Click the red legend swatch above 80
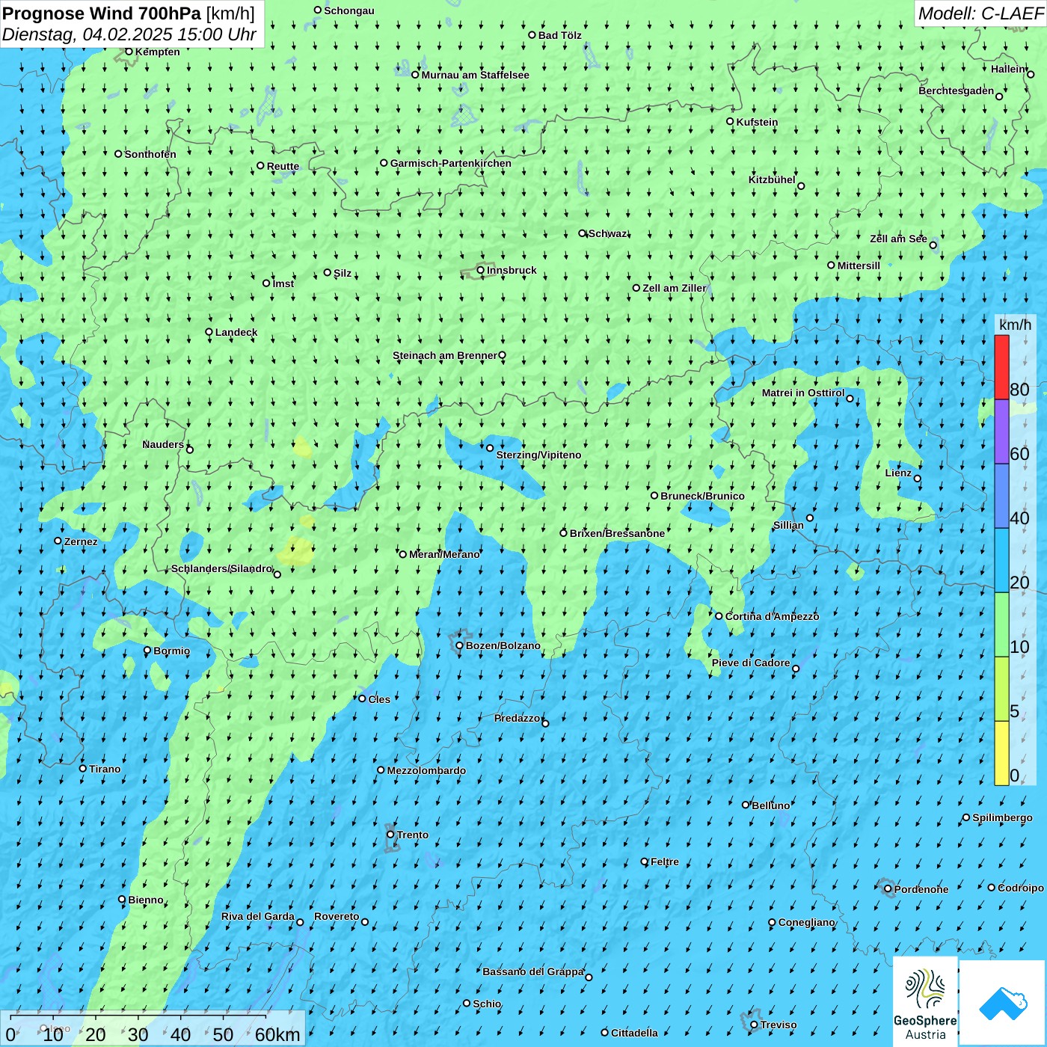This screenshot has height=1047, width=1047. pyautogui.click(x=1001, y=367)
